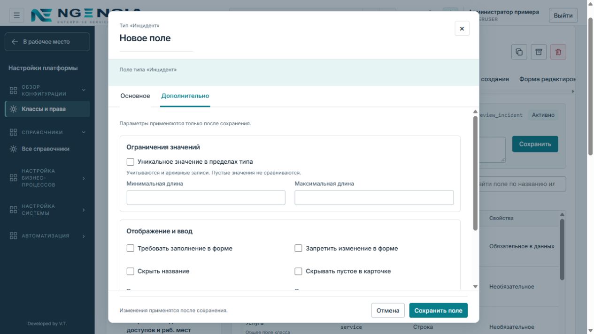Click the service code cell
The image size is (594, 334).
point(351,327)
